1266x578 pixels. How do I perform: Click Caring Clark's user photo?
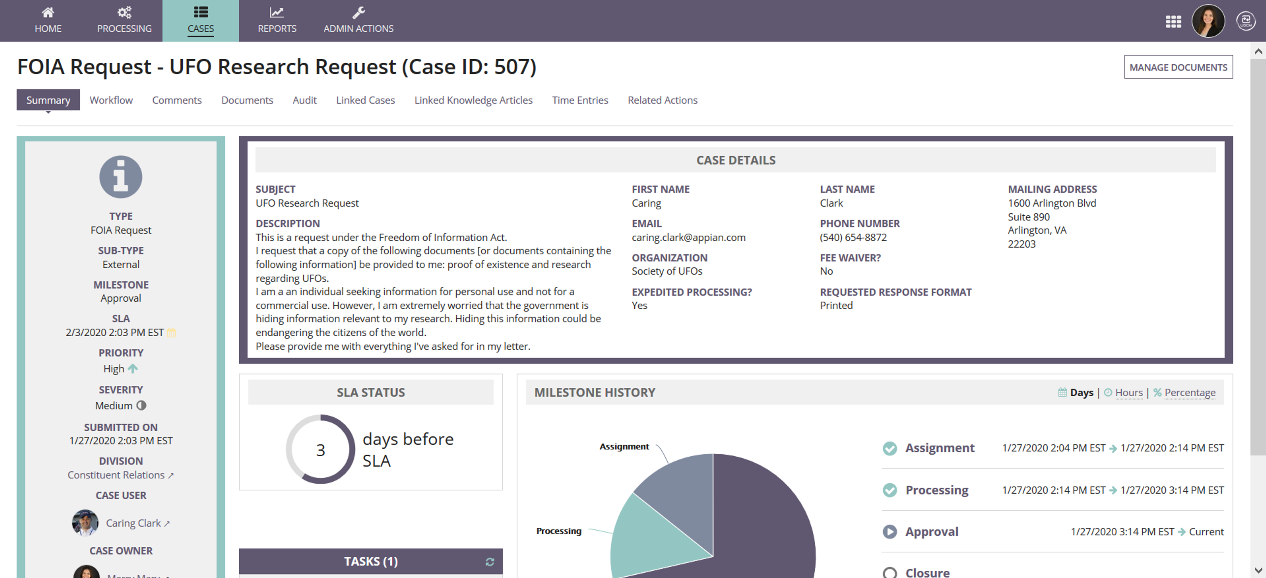[x=85, y=523]
